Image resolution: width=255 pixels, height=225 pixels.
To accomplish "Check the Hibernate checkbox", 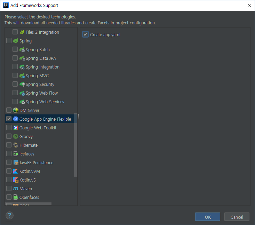I will 9,145.
